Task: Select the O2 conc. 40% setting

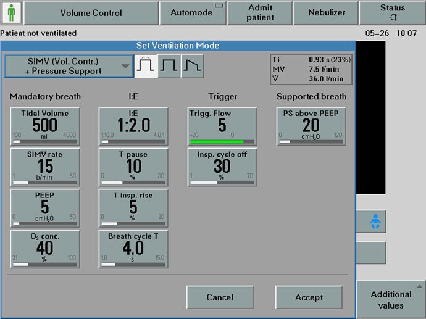Action: point(45,249)
